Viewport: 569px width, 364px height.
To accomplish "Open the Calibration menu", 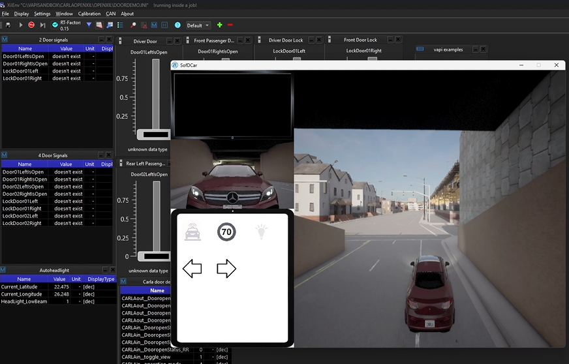I will coord(89,13).
